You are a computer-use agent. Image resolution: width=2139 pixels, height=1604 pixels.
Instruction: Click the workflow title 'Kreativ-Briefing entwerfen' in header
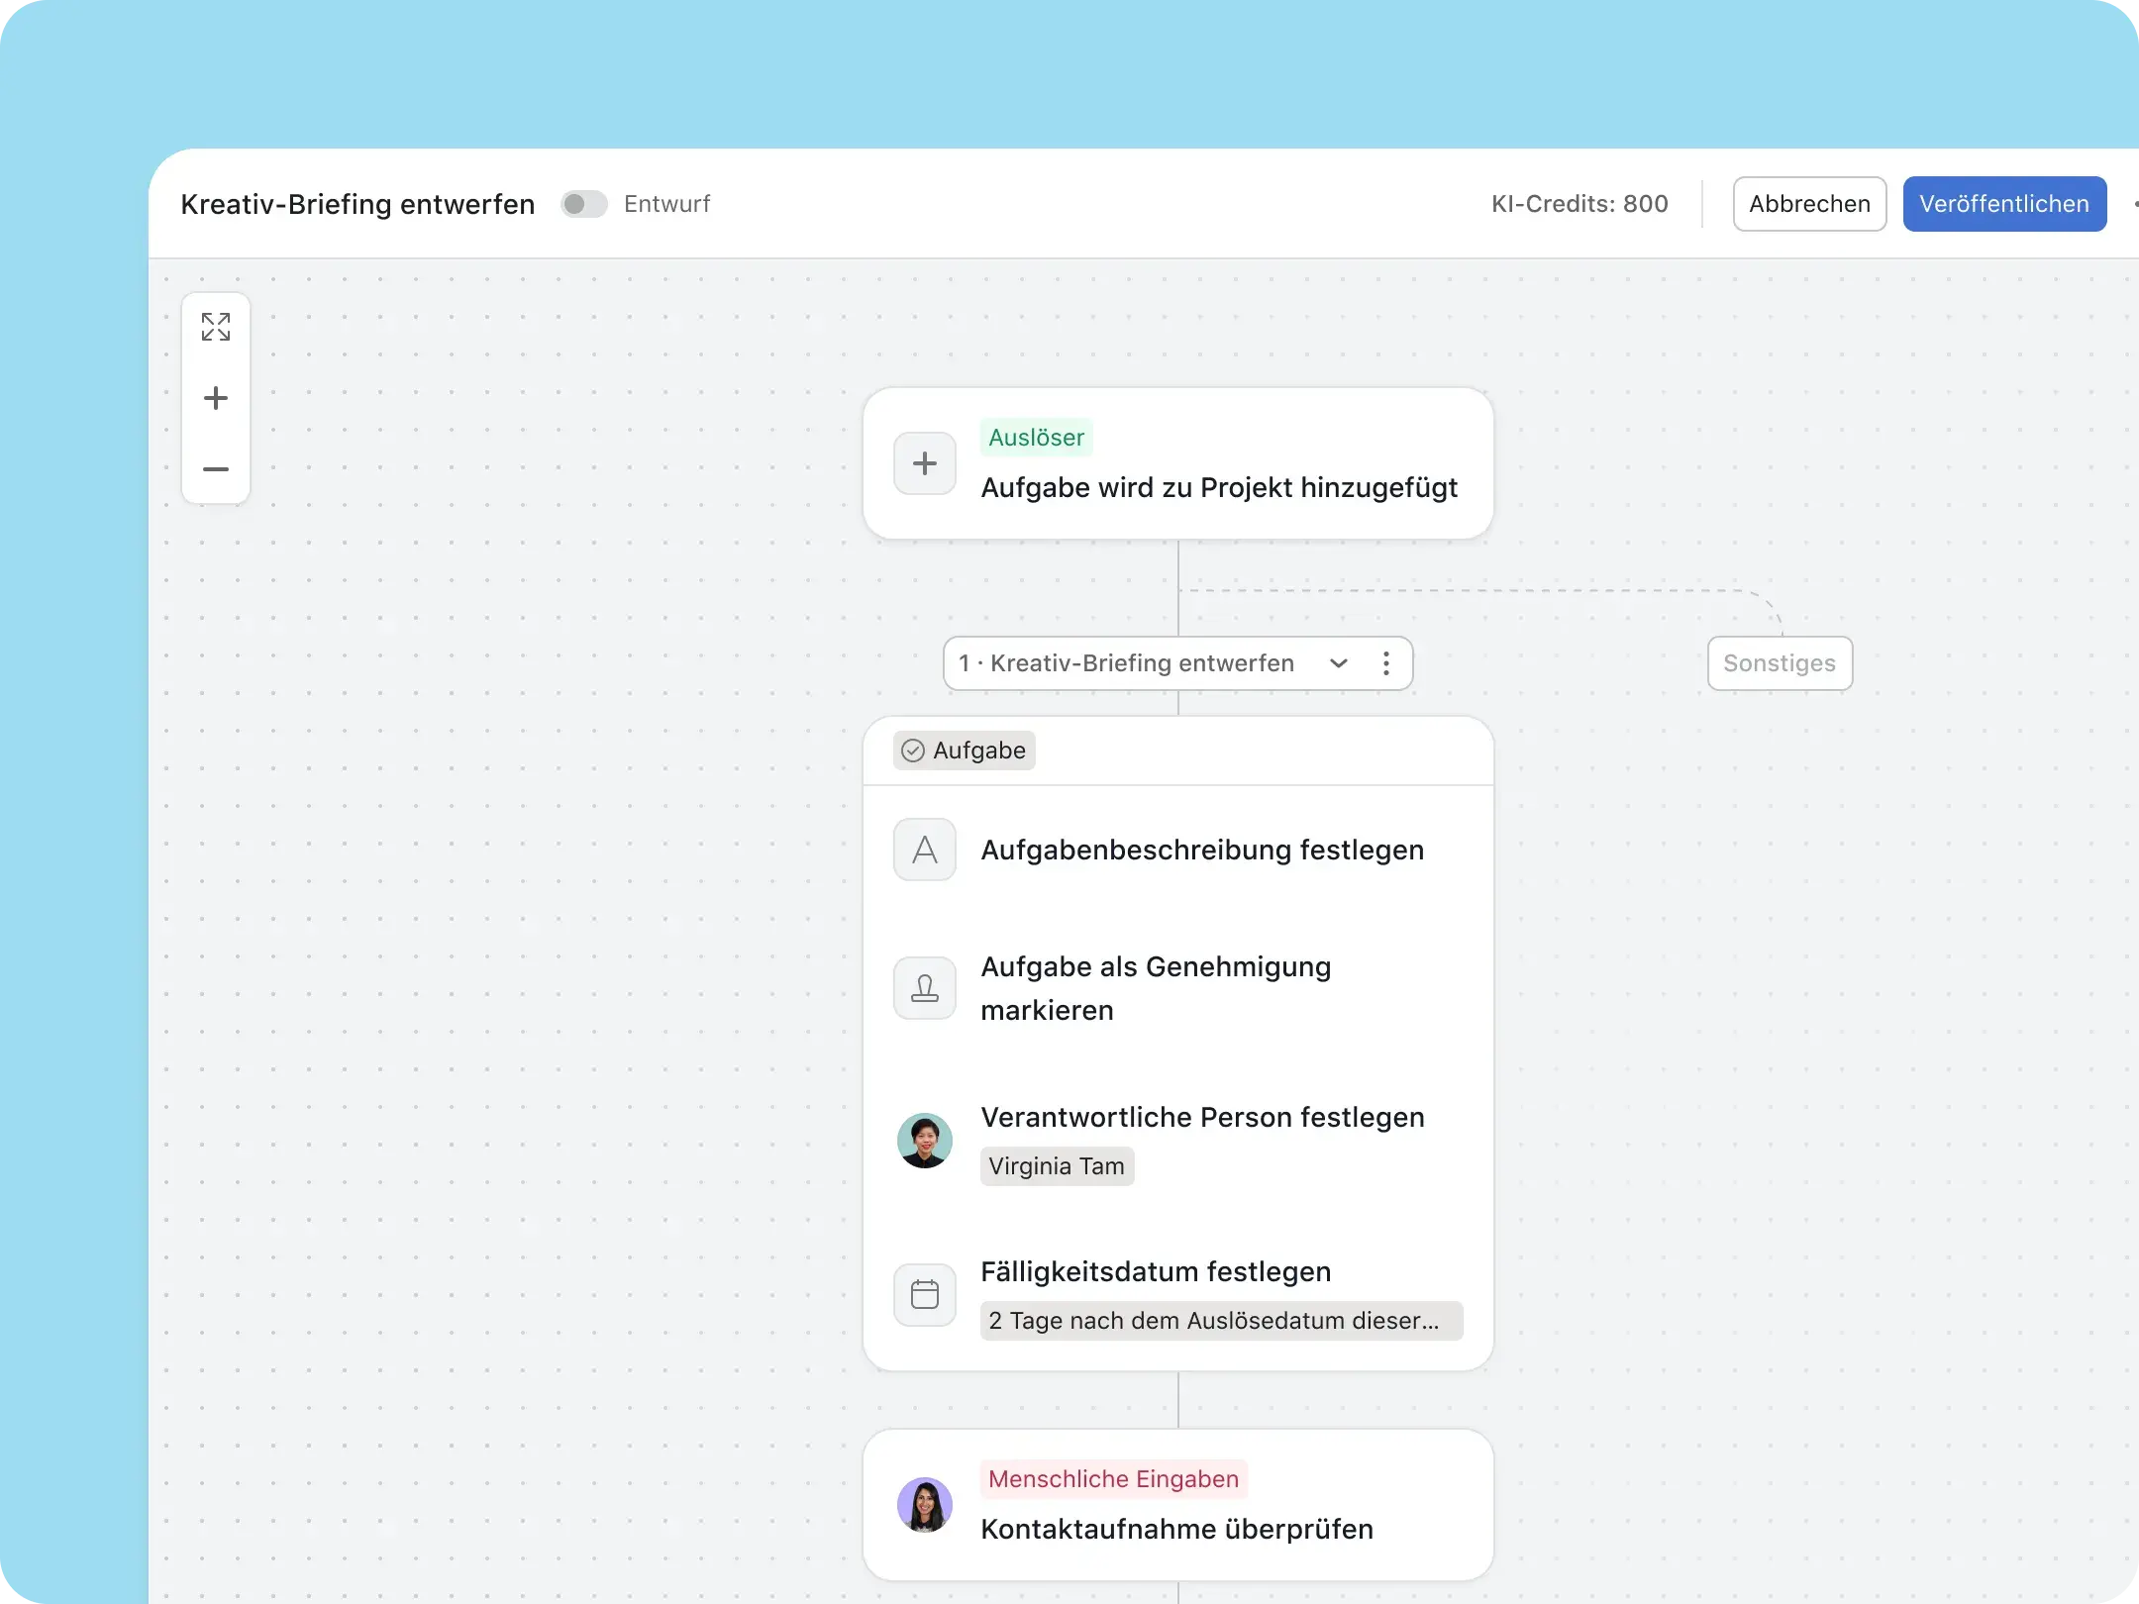357,204
